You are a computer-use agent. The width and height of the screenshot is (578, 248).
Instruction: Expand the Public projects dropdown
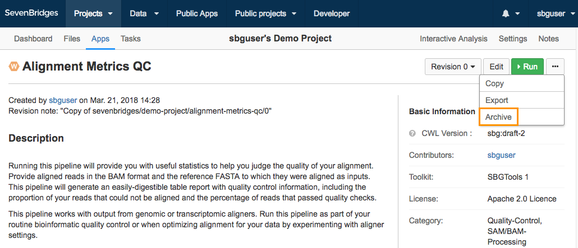pos(266,13)
